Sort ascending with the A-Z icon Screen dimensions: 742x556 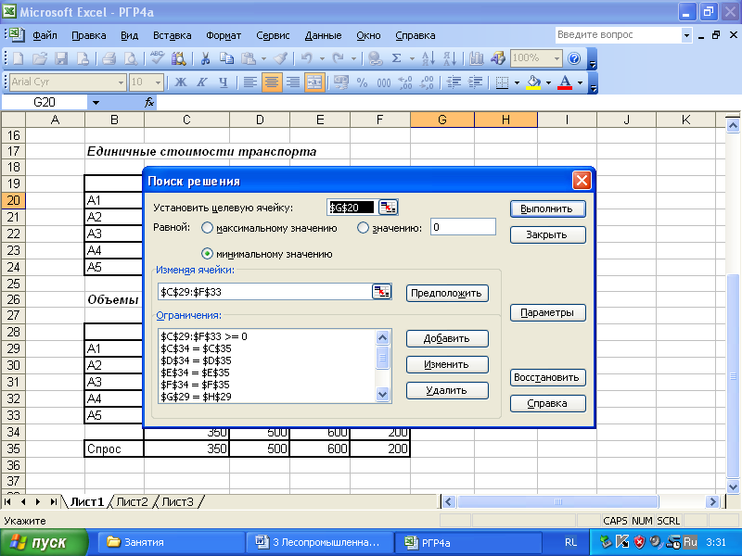tap(428, 58)
